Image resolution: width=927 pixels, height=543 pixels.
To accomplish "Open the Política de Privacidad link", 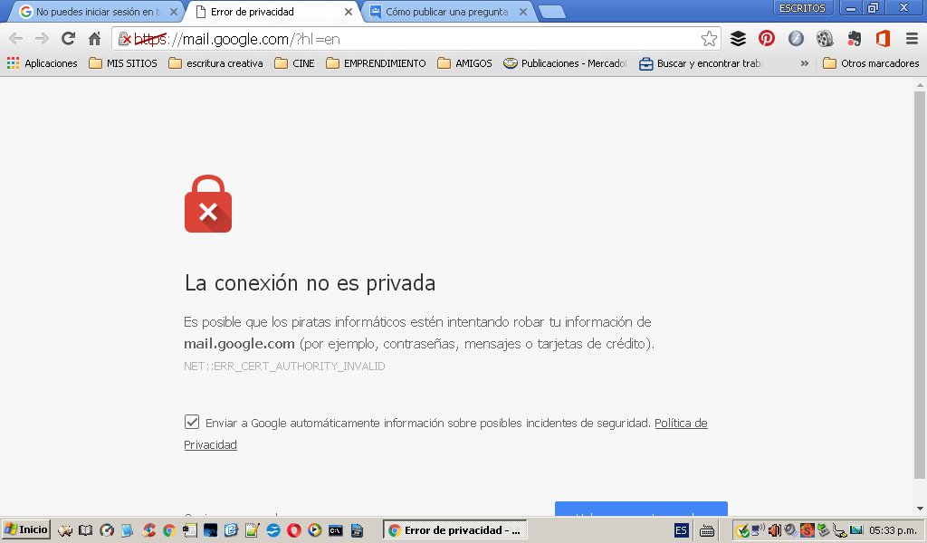I will [681, 423].
